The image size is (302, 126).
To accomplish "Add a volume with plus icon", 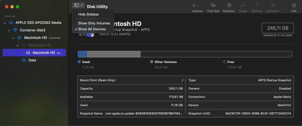I will pyautogui.click(x=194, y=5).
